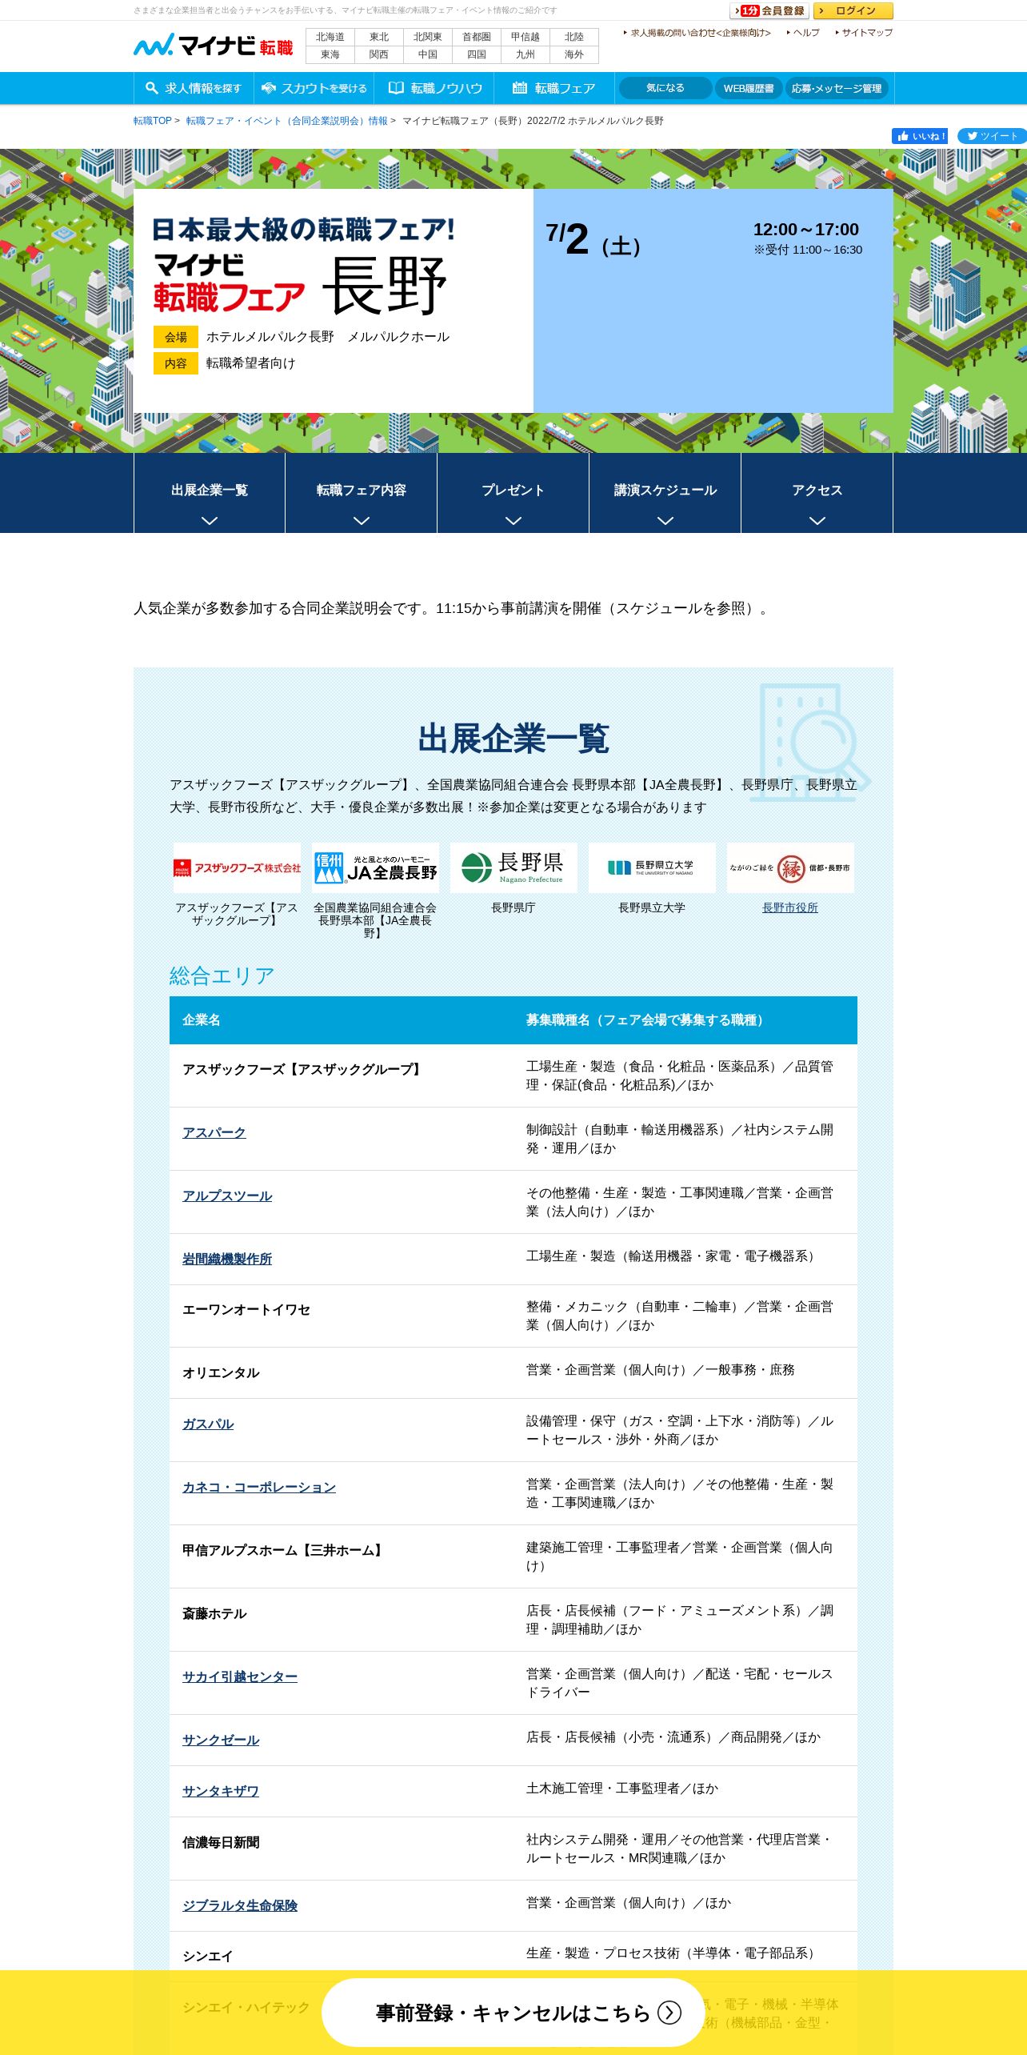Select 北陸 region link
This screenshot has height=2055, width=1027.
574,37
